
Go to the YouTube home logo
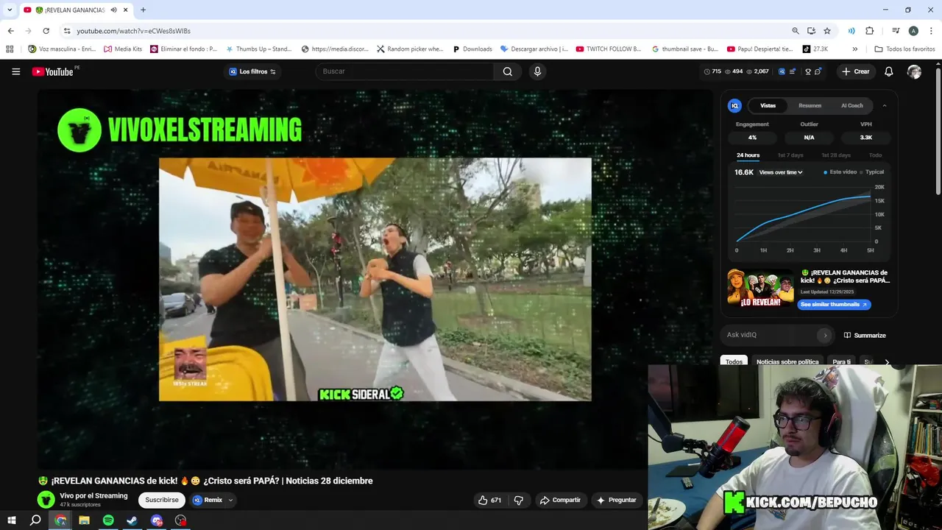pos(53,71)
